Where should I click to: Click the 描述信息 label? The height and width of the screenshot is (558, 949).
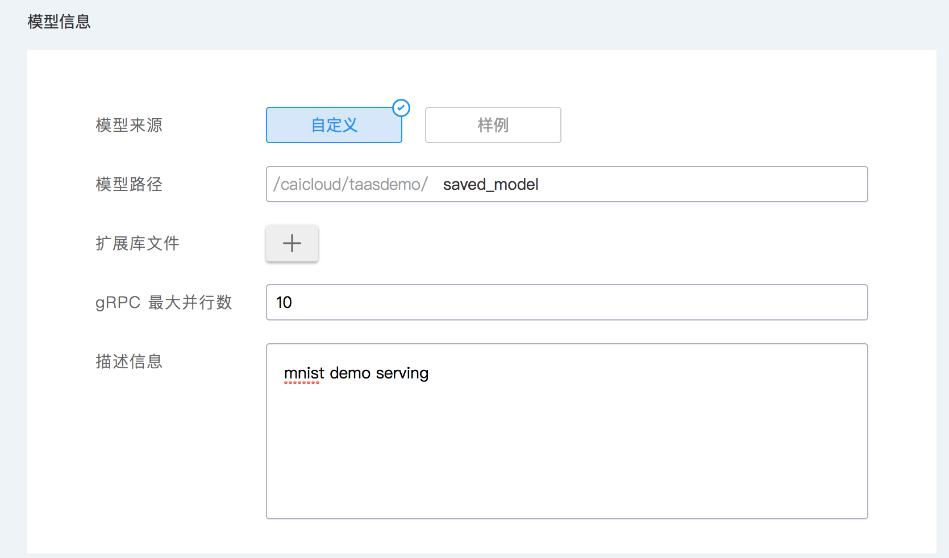coord(129,361)
